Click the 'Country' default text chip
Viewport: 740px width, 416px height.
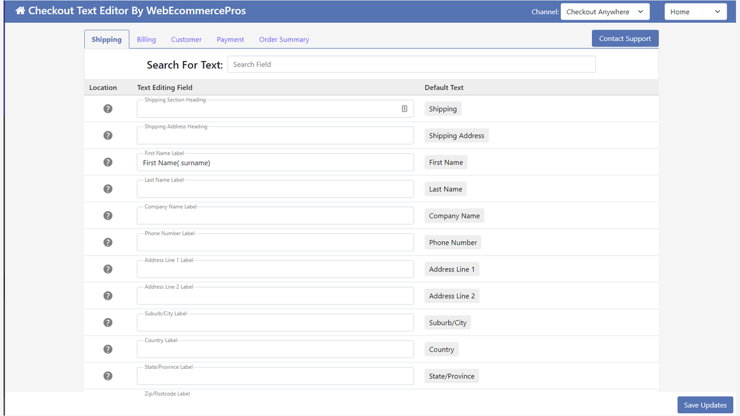click(x=441, y=349)
